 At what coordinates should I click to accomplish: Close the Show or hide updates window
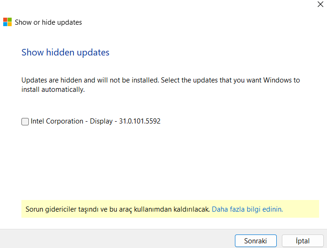320,4
